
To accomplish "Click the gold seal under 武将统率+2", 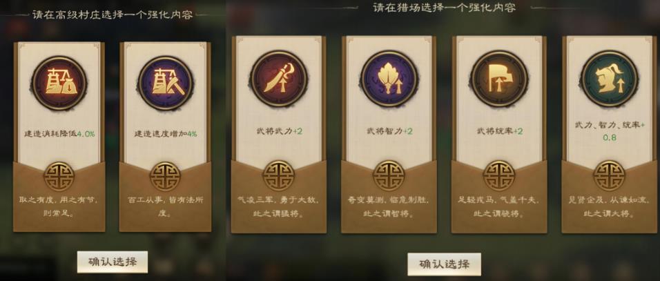I will click(499, 176).
